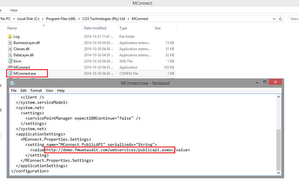Expand the Program Files (x86) breadcrumb arrow

pos(79,19)
